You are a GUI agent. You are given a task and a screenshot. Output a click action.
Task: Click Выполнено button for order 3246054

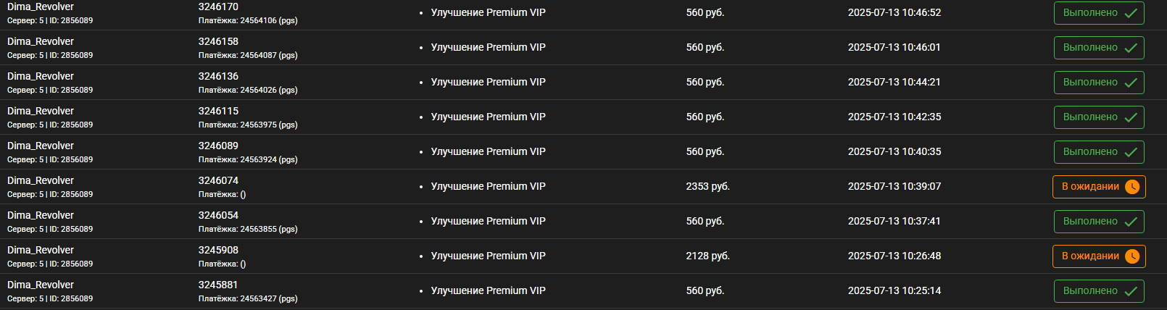[1099, 222]
